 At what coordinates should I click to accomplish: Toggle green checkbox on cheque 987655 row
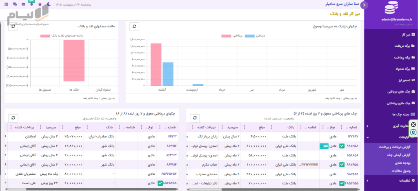coord(342,165)
